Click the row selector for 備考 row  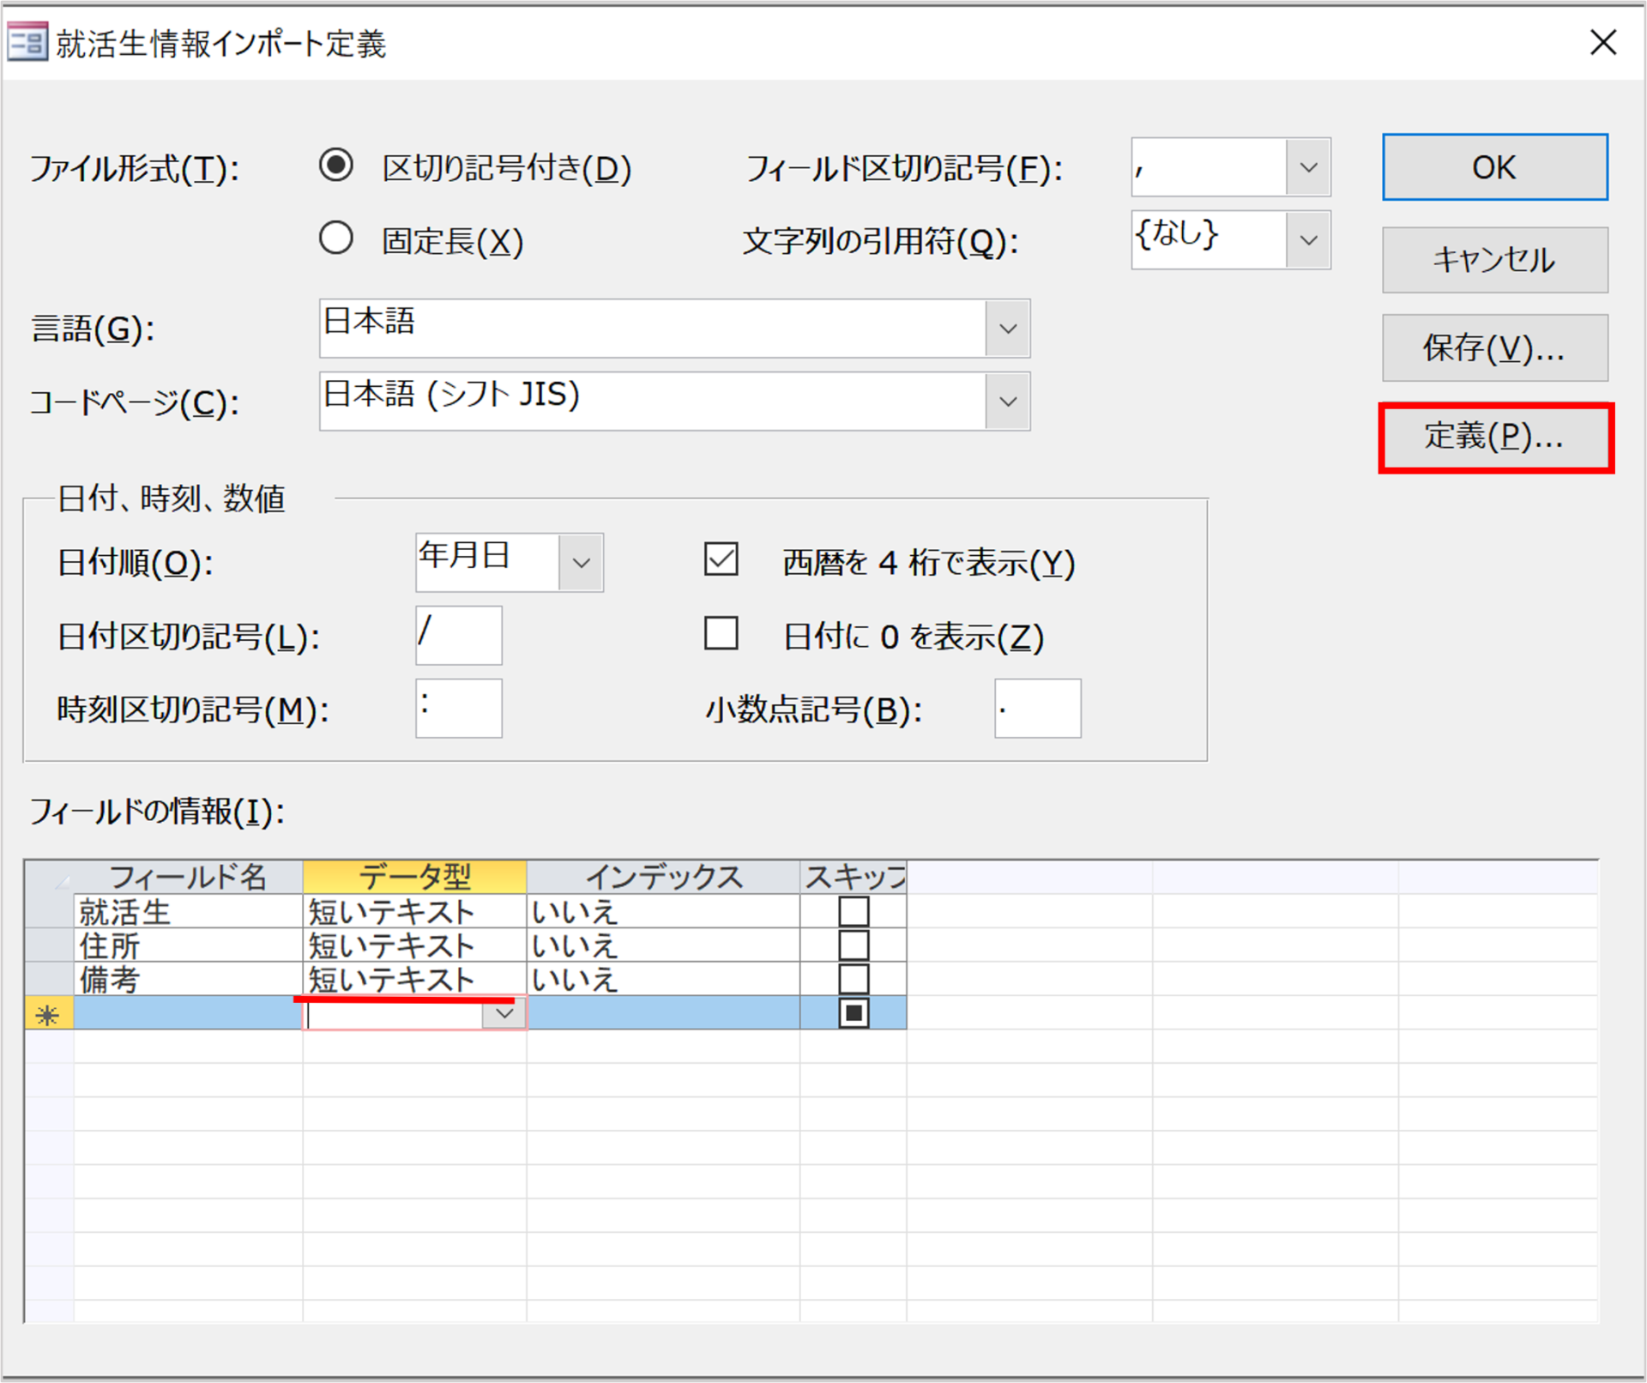coord(49,978)
